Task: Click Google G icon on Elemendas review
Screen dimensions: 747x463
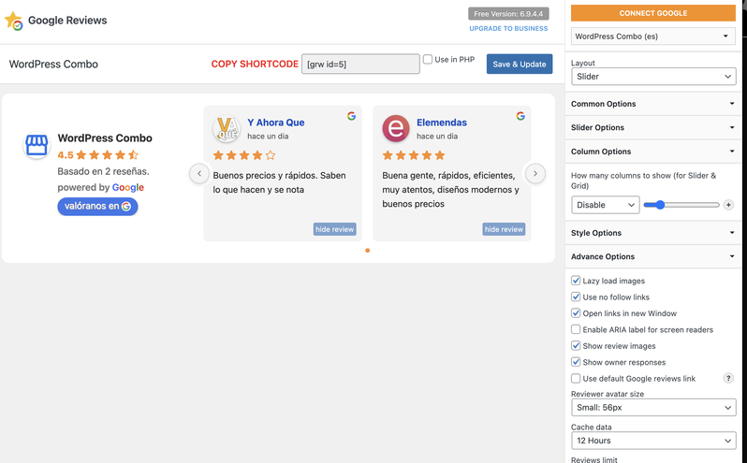Action: (520, 116)
